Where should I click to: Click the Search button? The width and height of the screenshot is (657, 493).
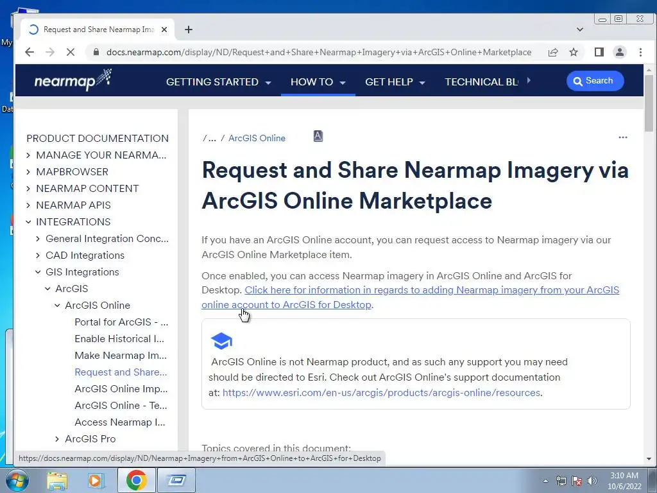click(595, 81)
